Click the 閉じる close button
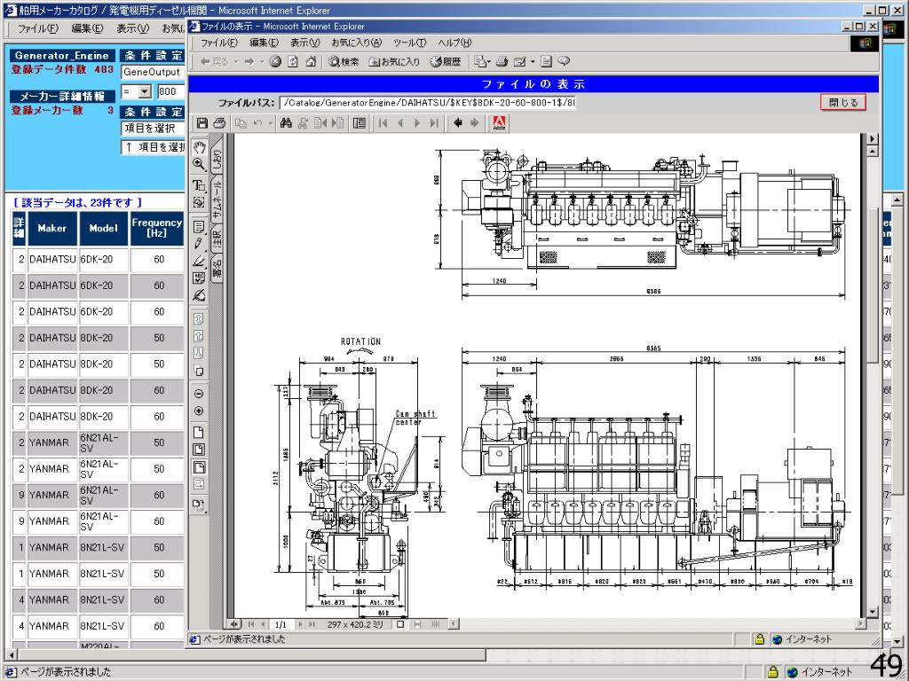The image size is (909, 681). coord(843,103)
